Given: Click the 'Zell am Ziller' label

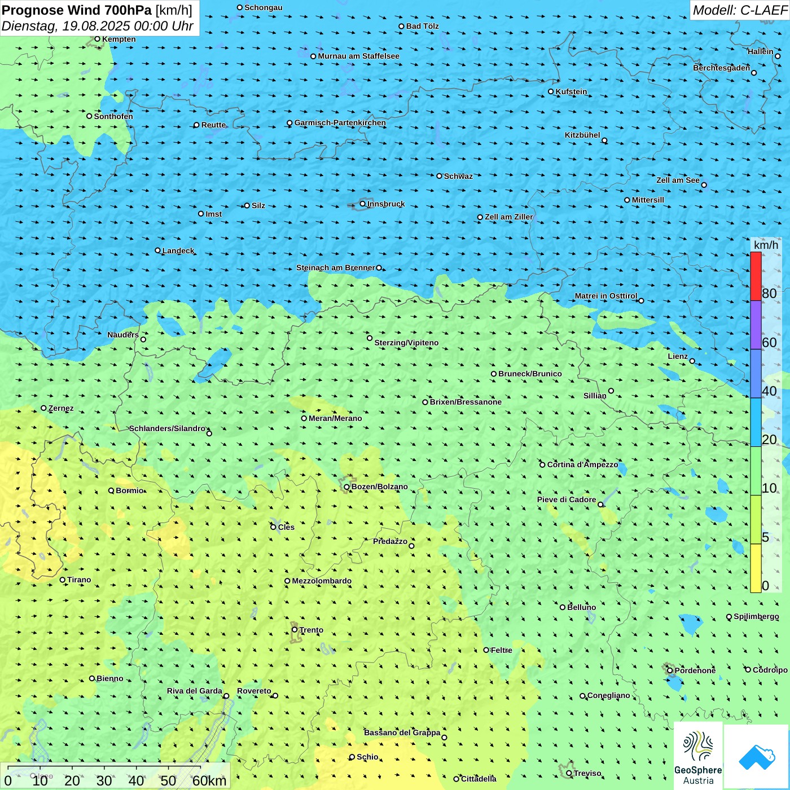Looking at the screenshot, I should (509, 217).
